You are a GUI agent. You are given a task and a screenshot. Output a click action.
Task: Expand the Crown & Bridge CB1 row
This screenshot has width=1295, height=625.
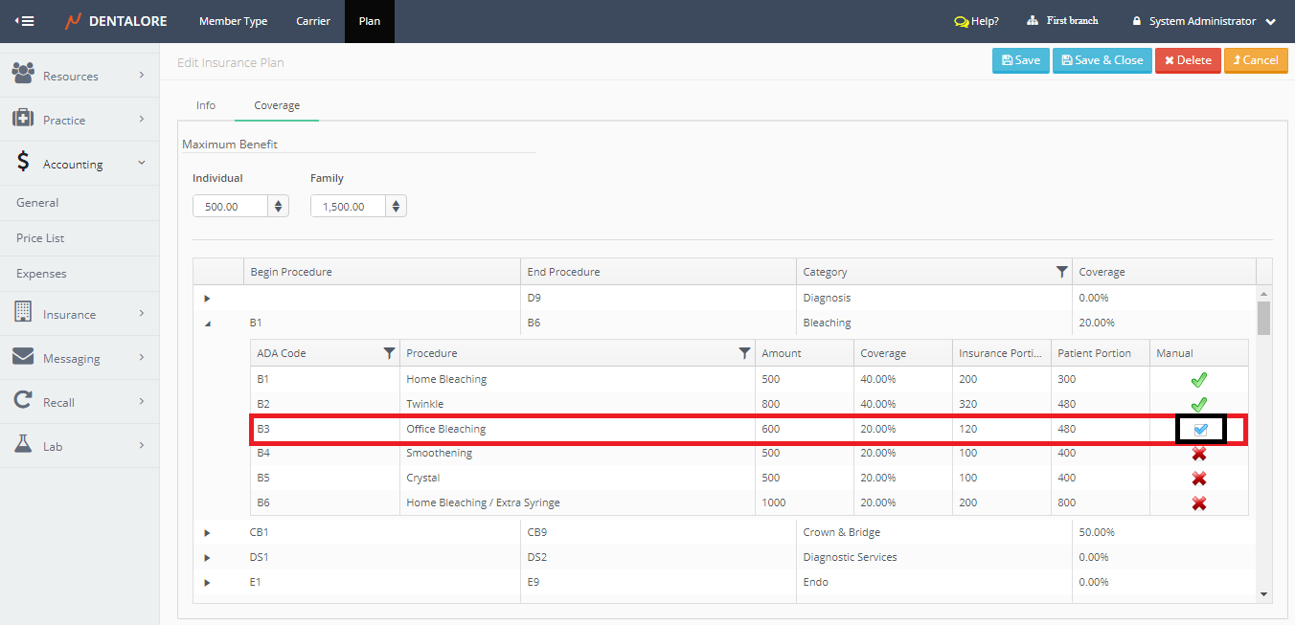207,532
